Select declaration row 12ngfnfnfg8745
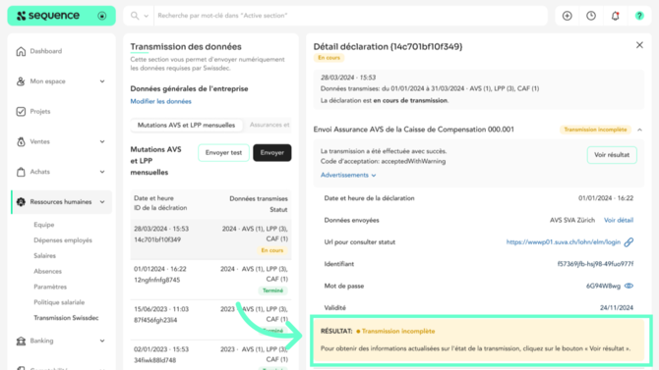 210,280
